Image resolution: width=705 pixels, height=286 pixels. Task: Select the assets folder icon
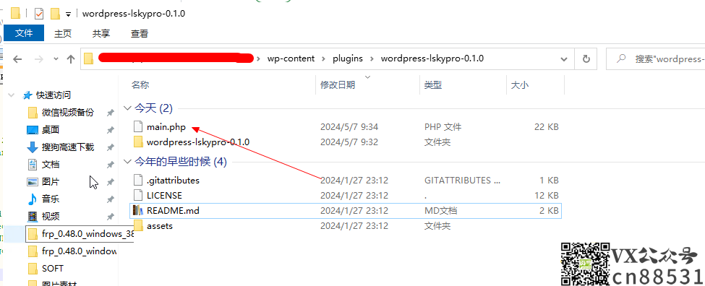coord(139,226)
